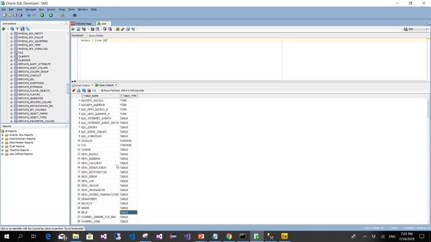The image size is (431, 242).
Task: Open dropdown arrow beside the new connection plus
Action: [x=7, y=29]
